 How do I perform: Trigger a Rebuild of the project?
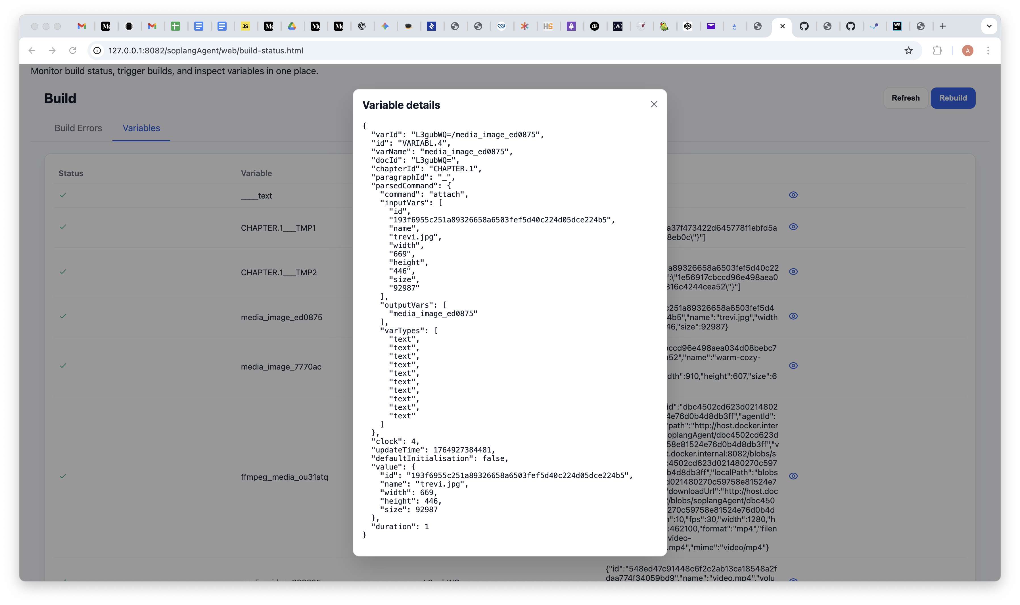pyautogui.click(x=952, y=98)
